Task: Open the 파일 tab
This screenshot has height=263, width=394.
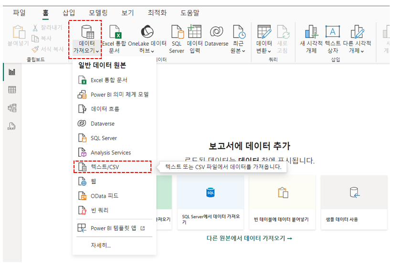Action: (x=20, y=12)
